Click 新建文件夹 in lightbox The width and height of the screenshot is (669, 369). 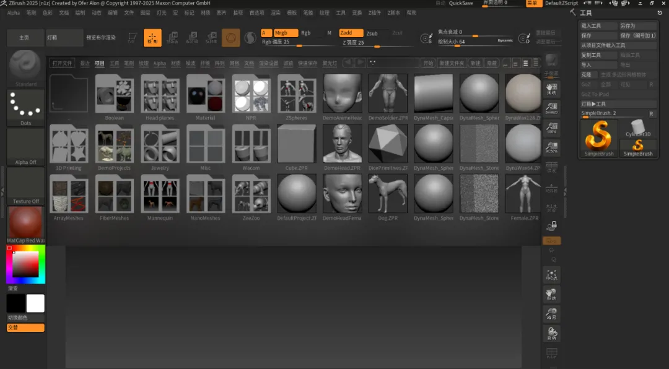pyautogui.click(x=452, y=63)
